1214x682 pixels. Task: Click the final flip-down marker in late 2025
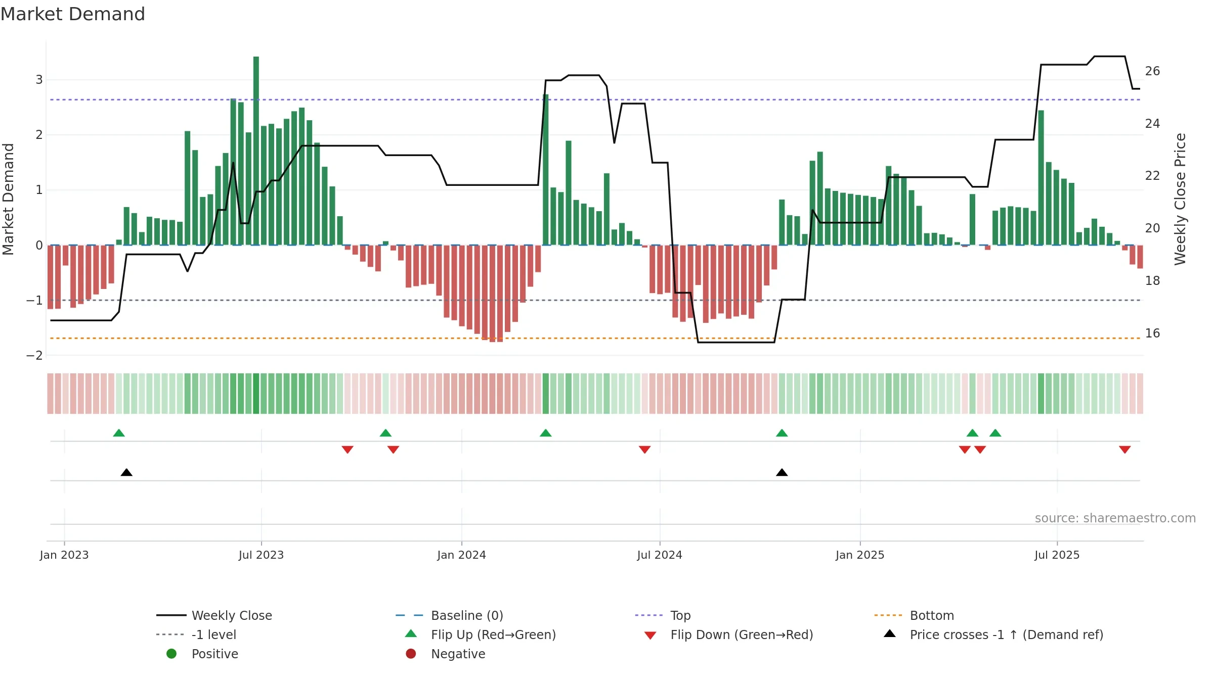pos(1125,450)
